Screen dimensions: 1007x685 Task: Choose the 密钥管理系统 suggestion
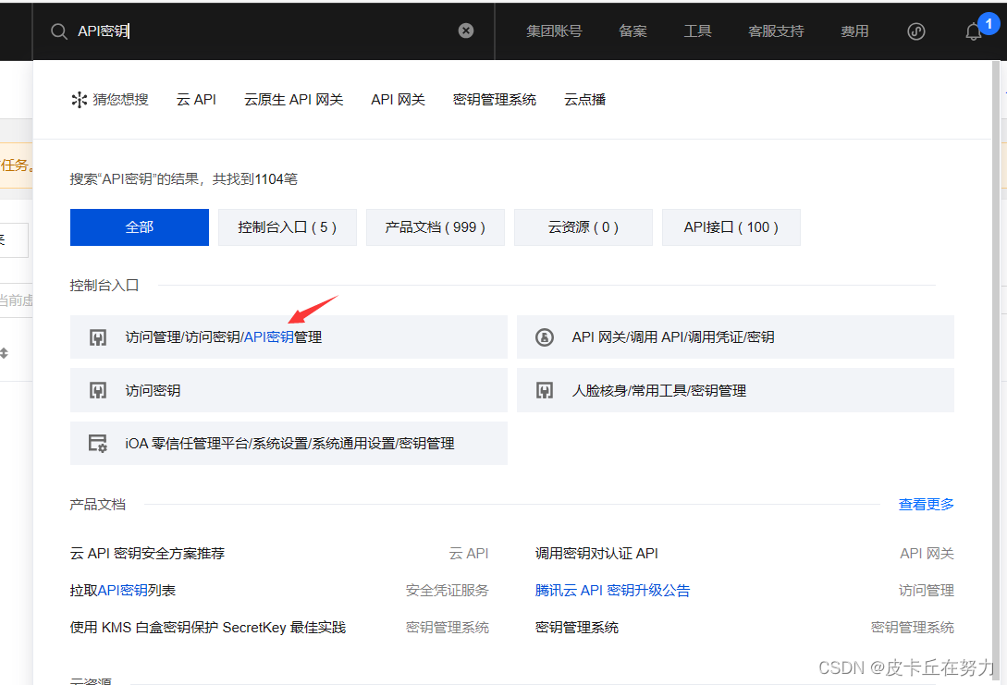pos(495,100)
